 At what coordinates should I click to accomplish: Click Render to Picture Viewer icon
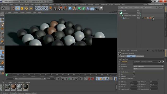pos(60,8)
